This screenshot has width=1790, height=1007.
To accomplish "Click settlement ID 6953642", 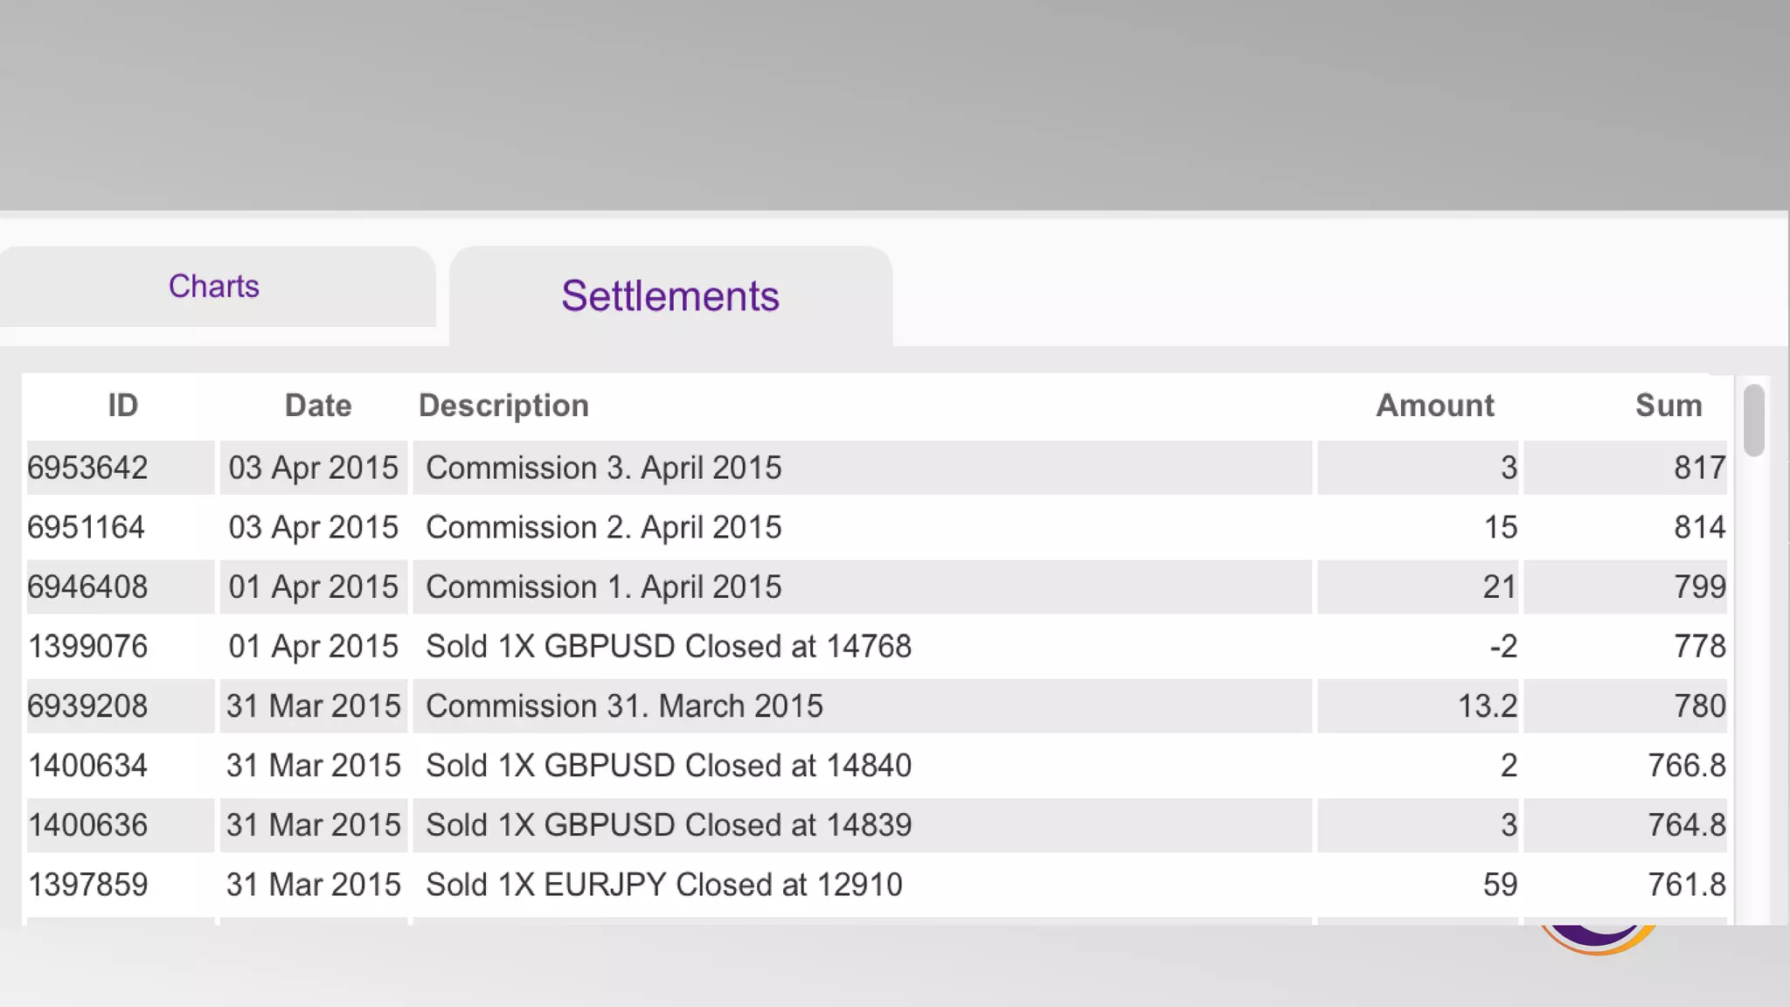I will [x=87, y=468].
